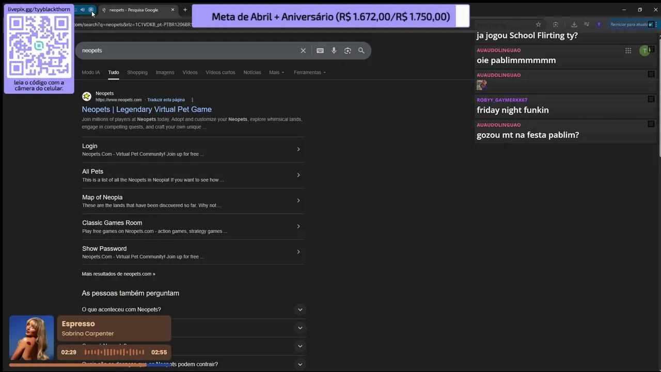Click the 'Meta de Abril + Aniversário' goal banner
Viewport: 661px width, 372px height.
330,17
